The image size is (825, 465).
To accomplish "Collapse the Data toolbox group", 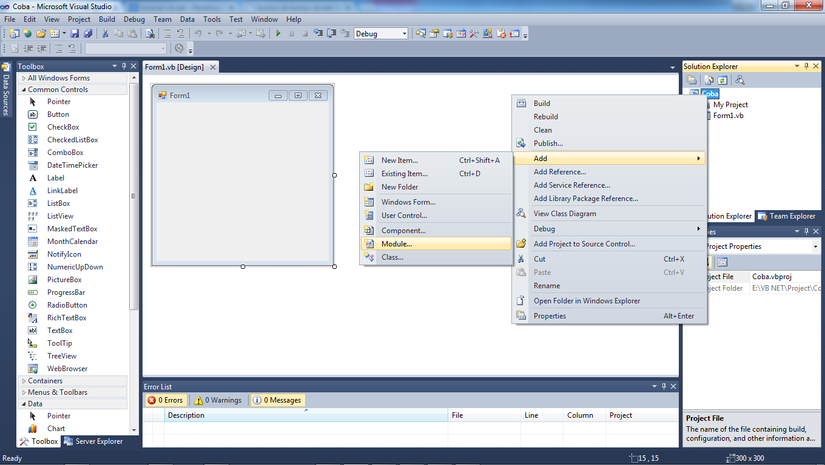I will [73, 404].
